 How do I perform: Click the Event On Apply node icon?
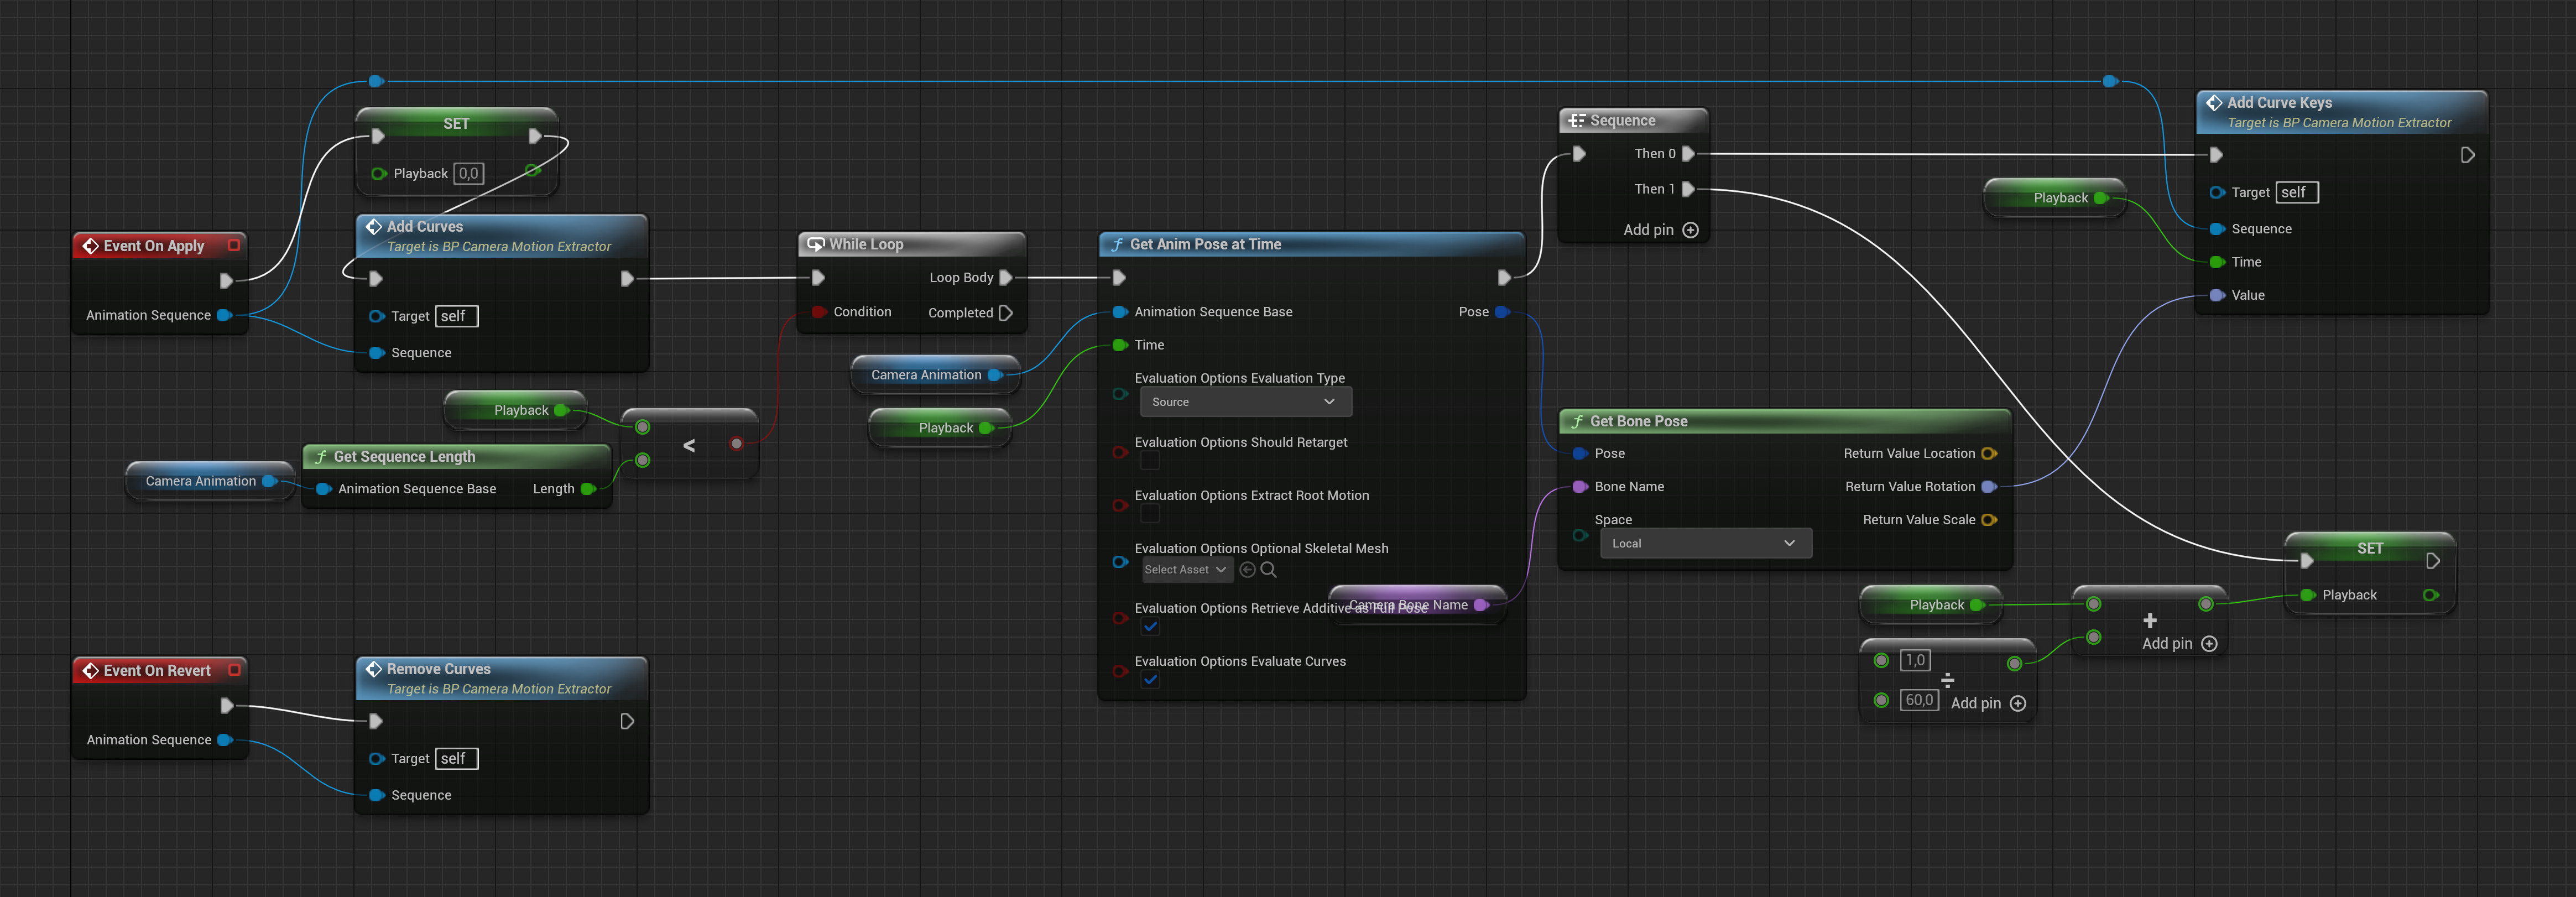point(90,246)
